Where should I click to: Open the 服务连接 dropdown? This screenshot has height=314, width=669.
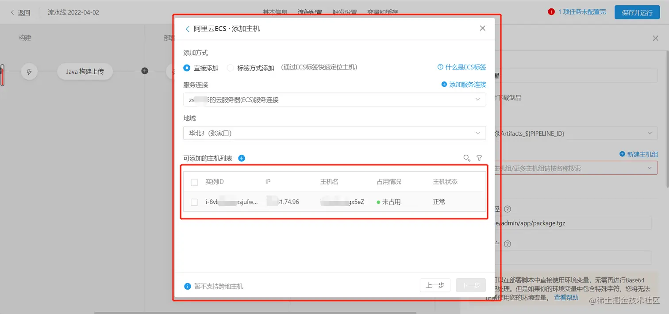334,100
